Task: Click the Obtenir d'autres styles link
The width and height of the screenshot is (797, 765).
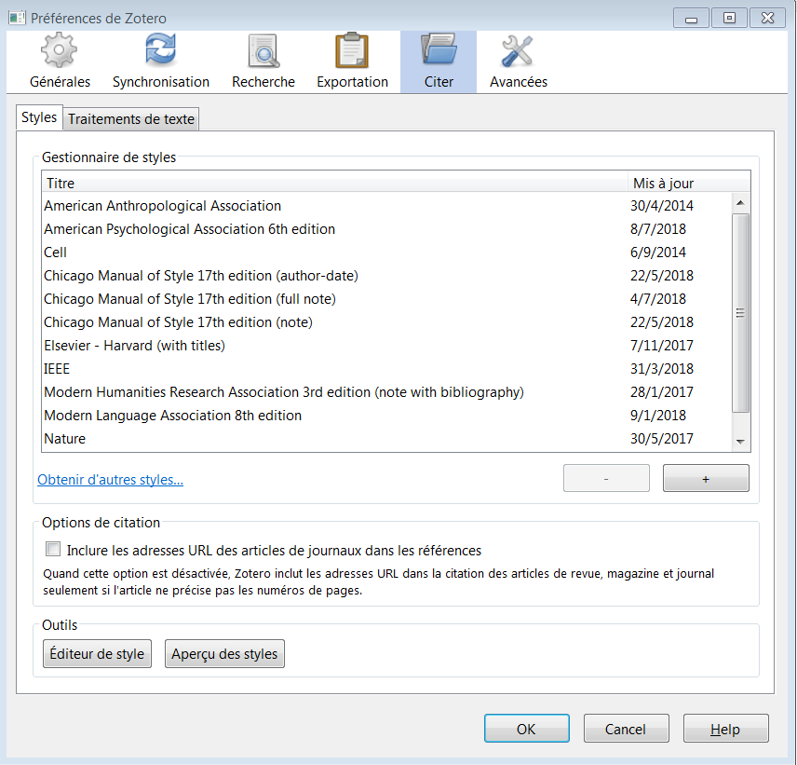Action: tap(110, 480)
